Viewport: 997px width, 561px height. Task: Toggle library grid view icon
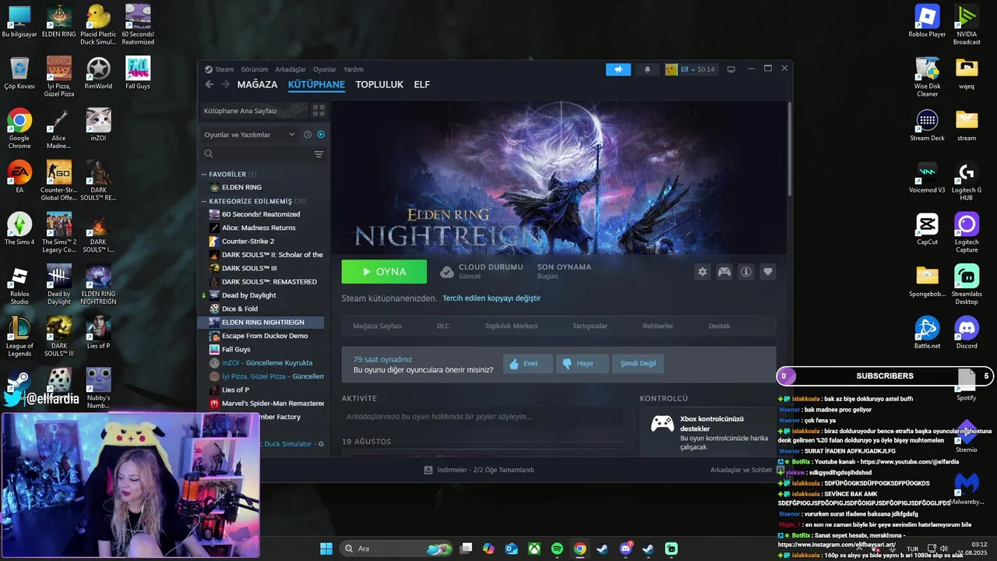tap(319, 111)
